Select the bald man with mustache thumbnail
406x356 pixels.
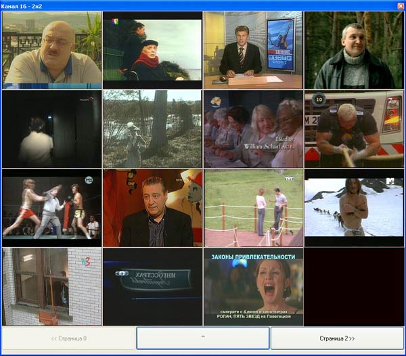click(52, 50)
